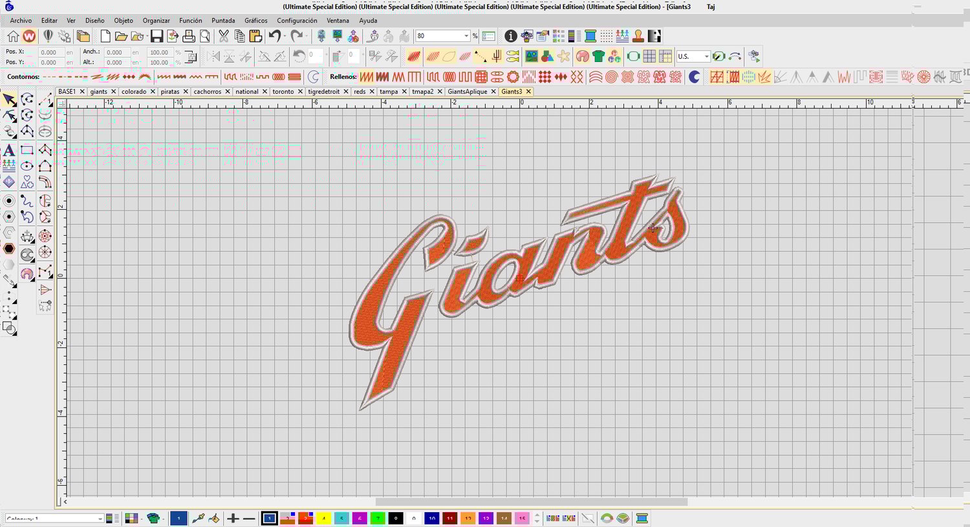970x527 pixels.
Task: Select the rectangle shape tool
Action: (27, 150)
